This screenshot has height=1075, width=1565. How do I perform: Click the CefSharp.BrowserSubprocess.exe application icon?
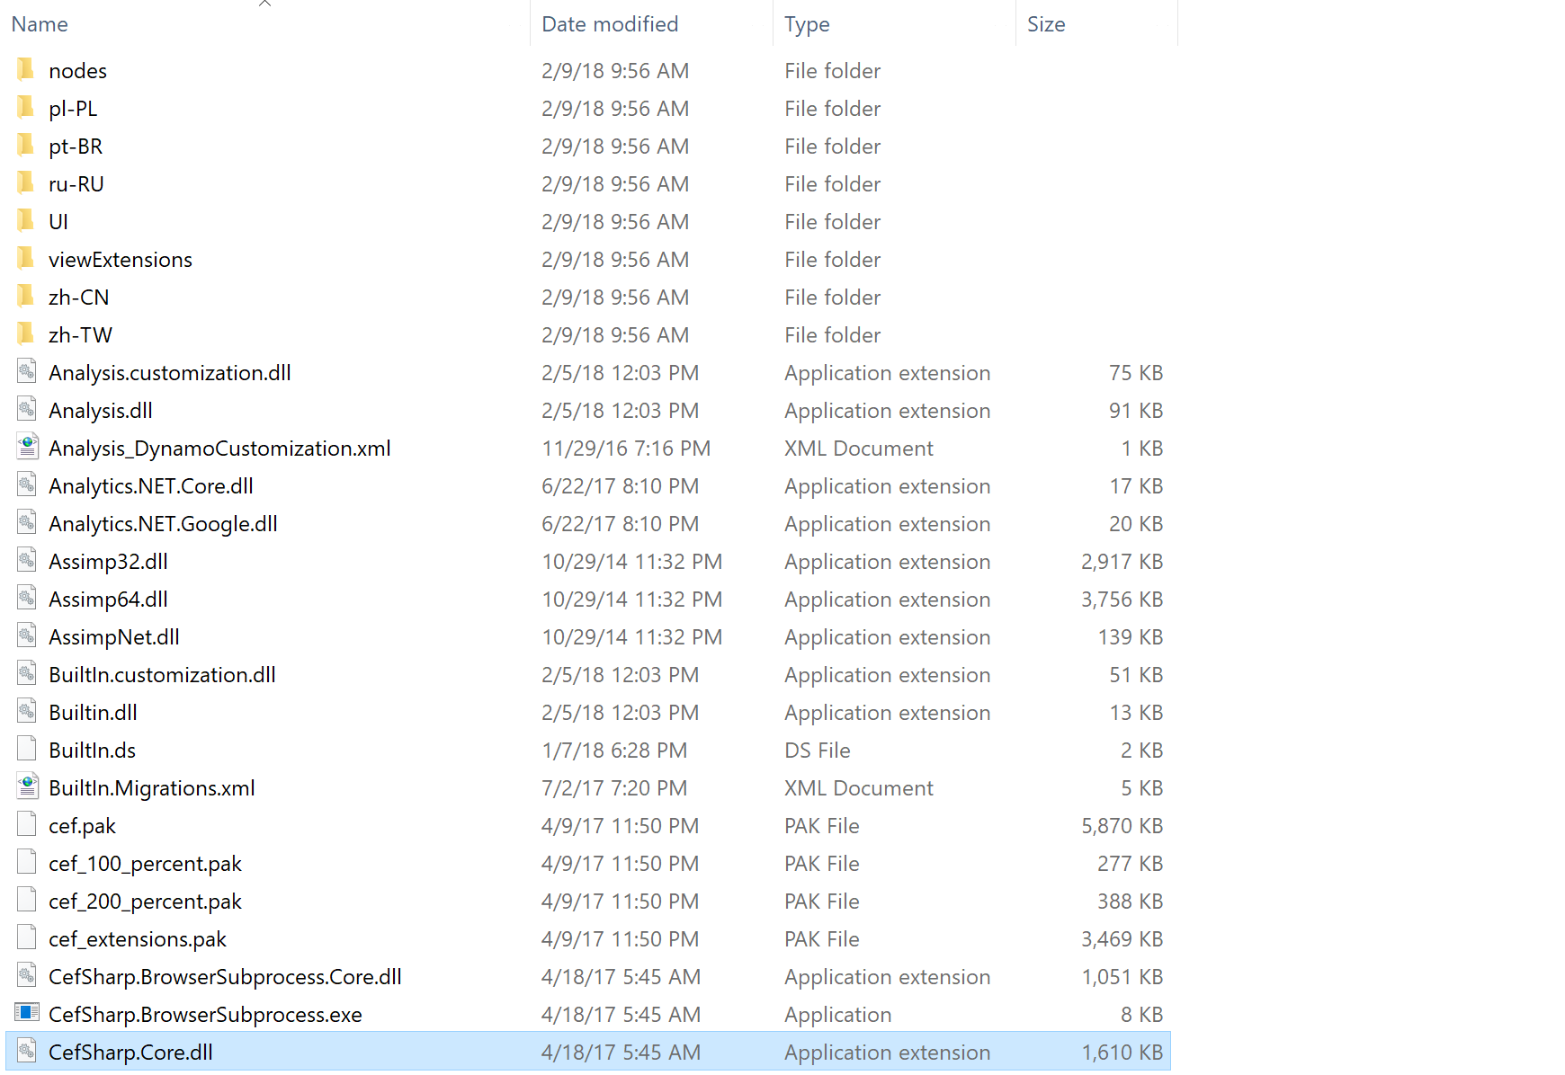pos(26,1014)
